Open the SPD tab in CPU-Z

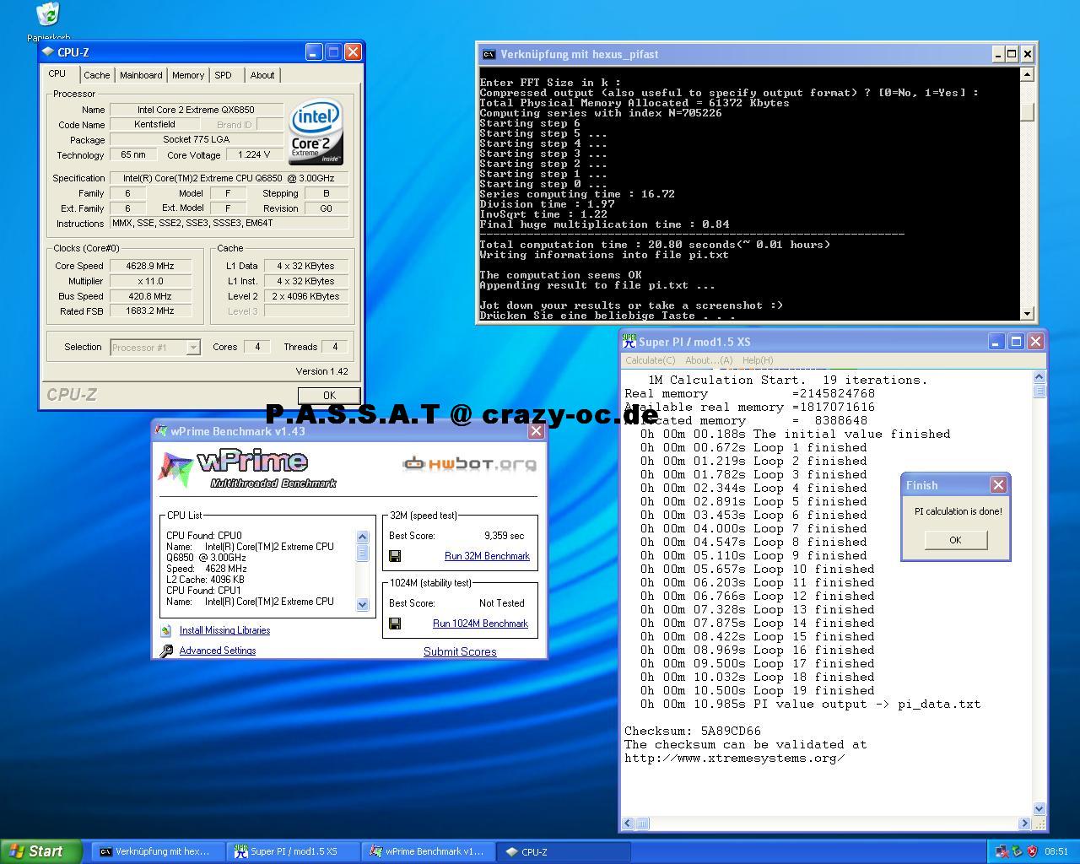(223, 75)
